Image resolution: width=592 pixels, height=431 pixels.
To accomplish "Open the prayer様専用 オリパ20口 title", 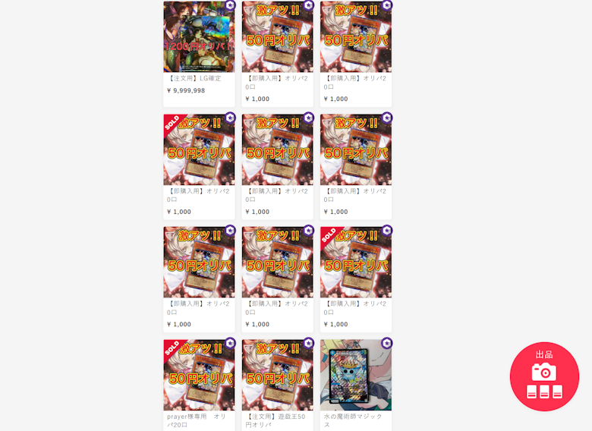I will pos(197,420).
